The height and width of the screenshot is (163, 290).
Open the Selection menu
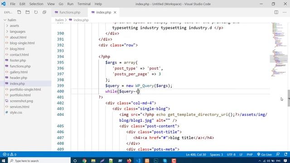[x=36, y=4]
